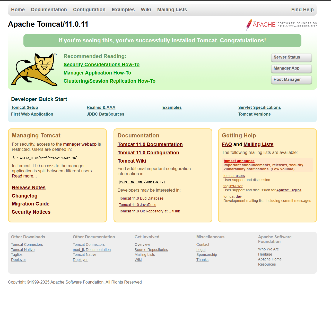Open Tomcat 11.0 JavaDocs link
This screenshot has width=331, height=310.
pyautogui.click(x=137, y=205)
